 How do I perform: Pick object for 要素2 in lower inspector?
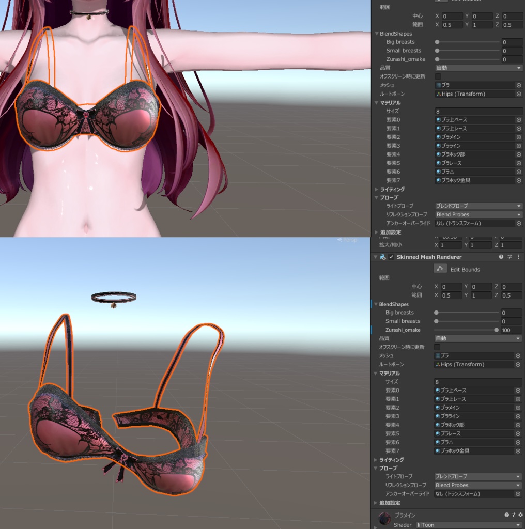click(518, 408)
